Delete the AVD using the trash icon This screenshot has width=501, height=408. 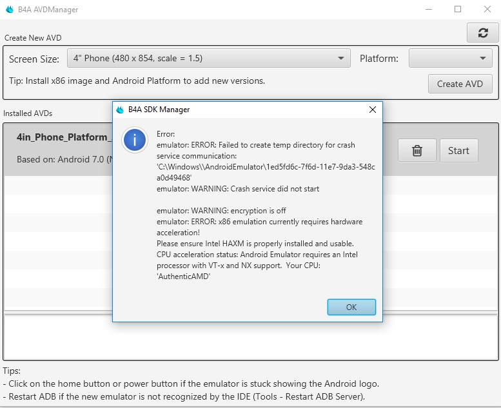pos(417,151)
